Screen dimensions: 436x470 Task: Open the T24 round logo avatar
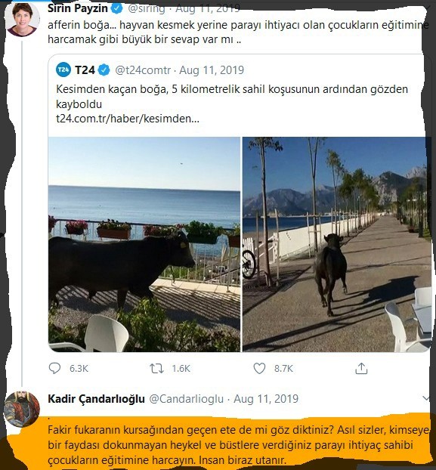tap(63, 70)
